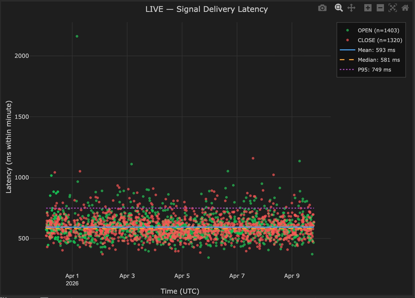Viewport: 415px width, 298px height.
Task: Toggle the Median dashed line in the legend
Action: [x=379, y=60]
